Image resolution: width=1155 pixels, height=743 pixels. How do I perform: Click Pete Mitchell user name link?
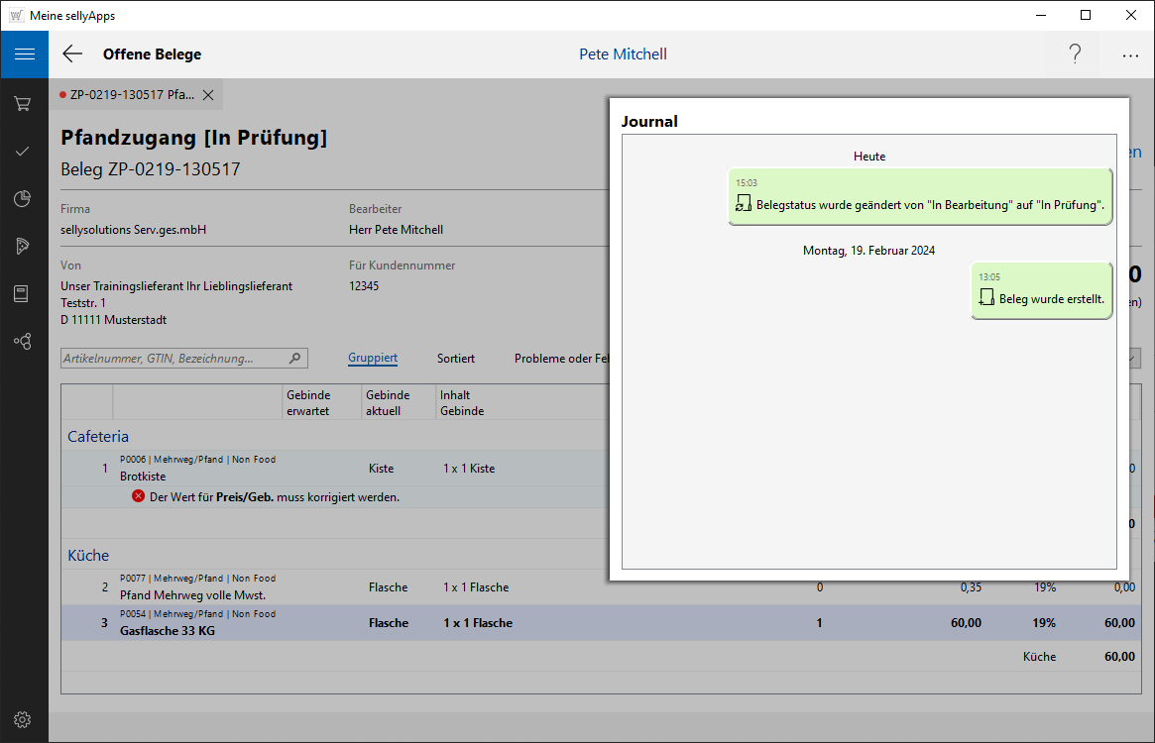tap(623, 54)
